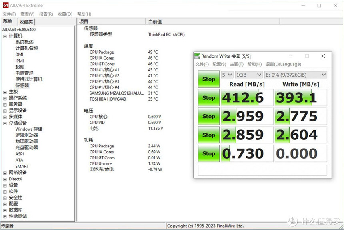Open 帮助(H) menu in CrystalDiskMark window
Viewport: 344px width, 230px height.
[254, 64]
